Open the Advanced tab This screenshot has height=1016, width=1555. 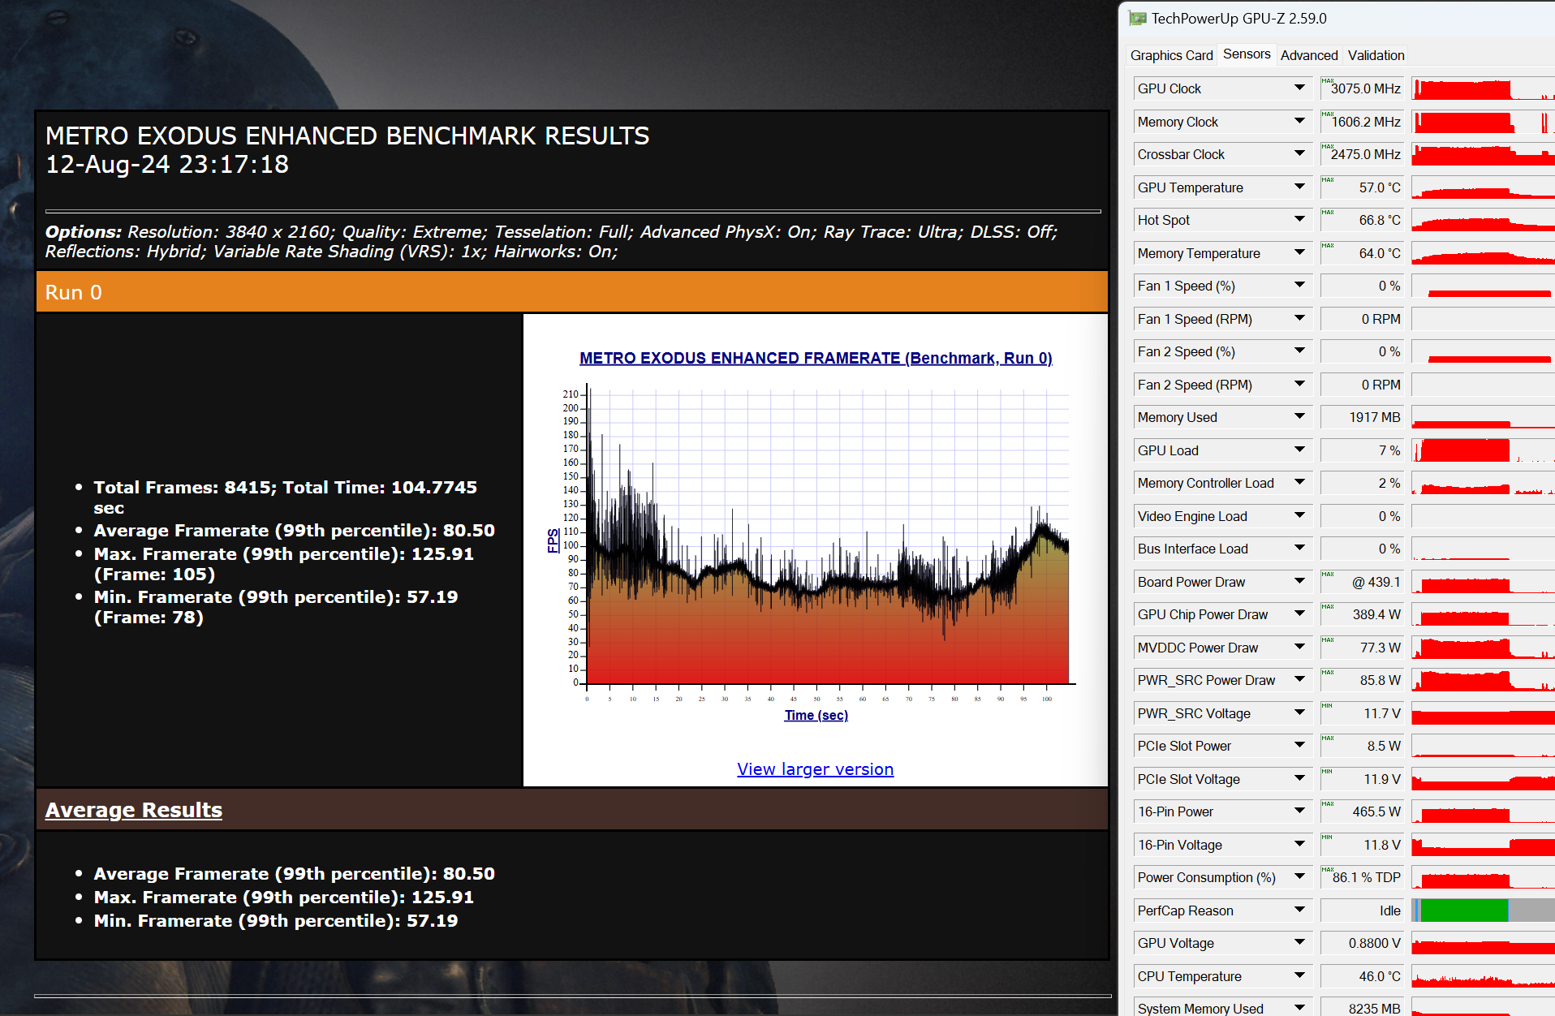click(1309, 55)
